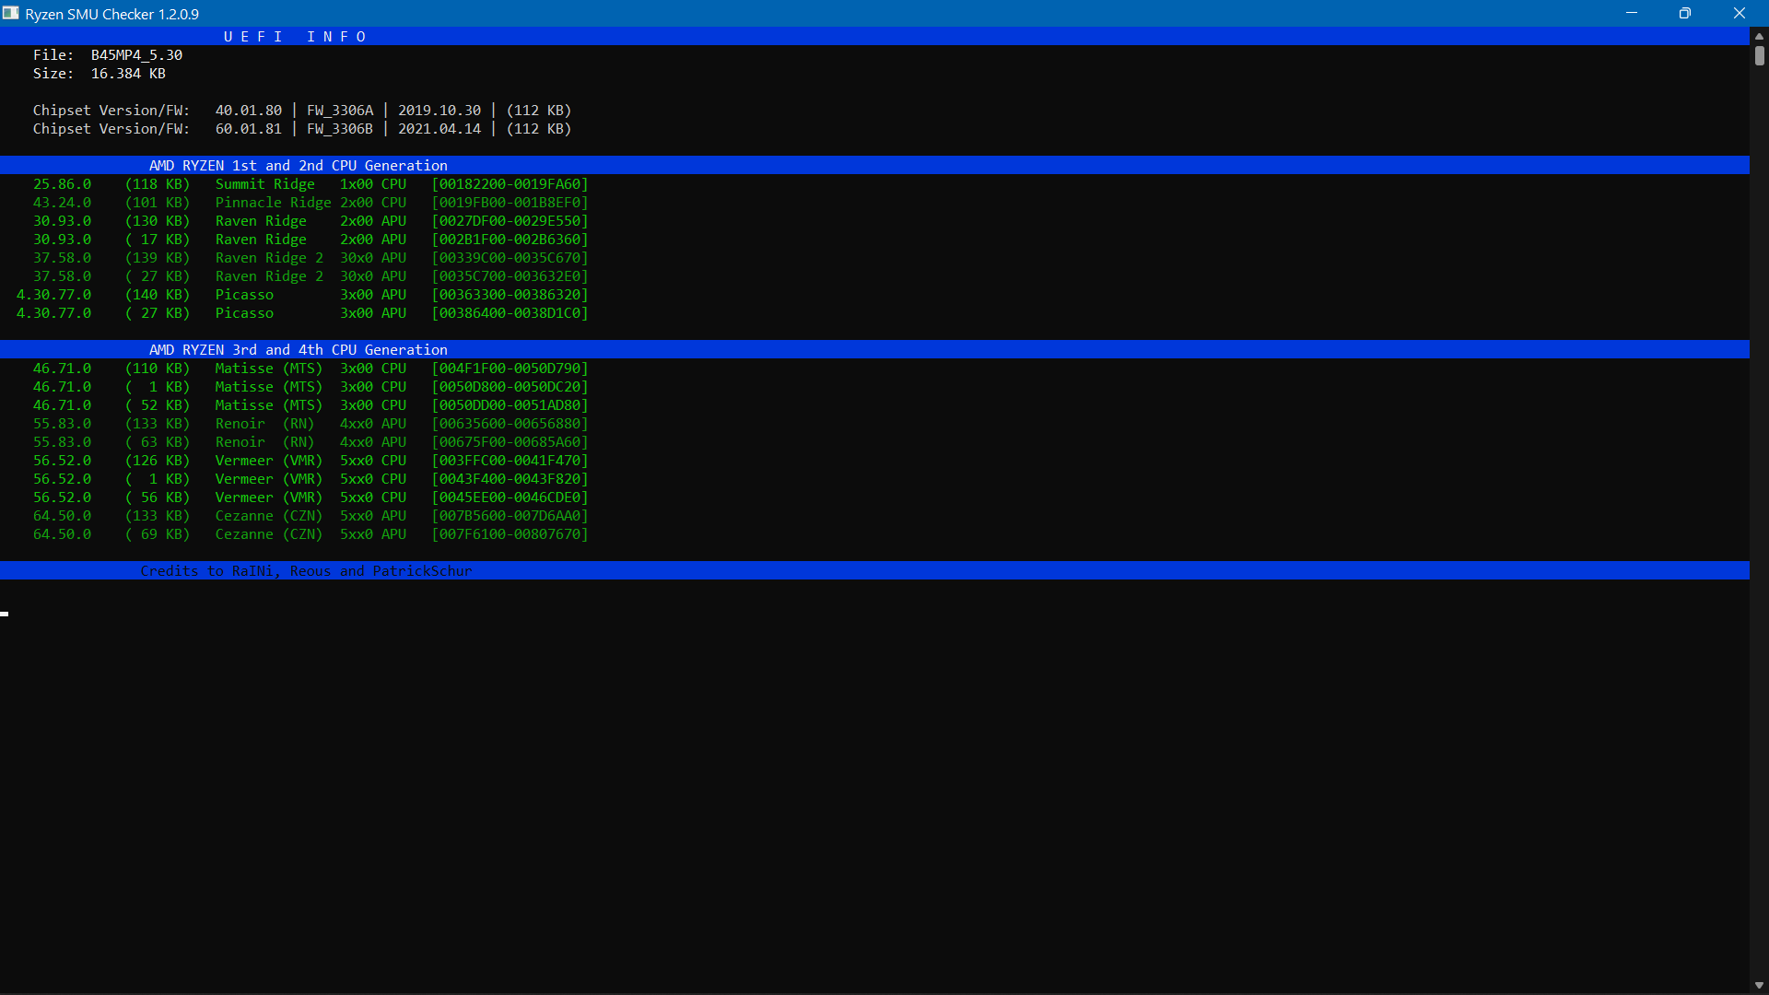The height and width of the screenshot is (995, 1769).
Task: Select the AMD RYZEN 3rd and 4th Generation header
Action: pos(299,349)
